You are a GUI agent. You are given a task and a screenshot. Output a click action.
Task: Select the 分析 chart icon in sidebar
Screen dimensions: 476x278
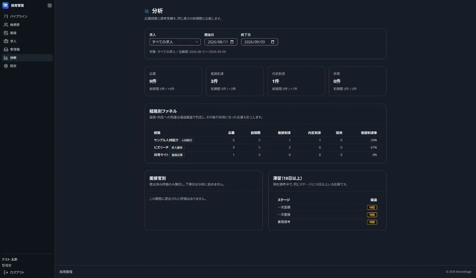[6, 57]
